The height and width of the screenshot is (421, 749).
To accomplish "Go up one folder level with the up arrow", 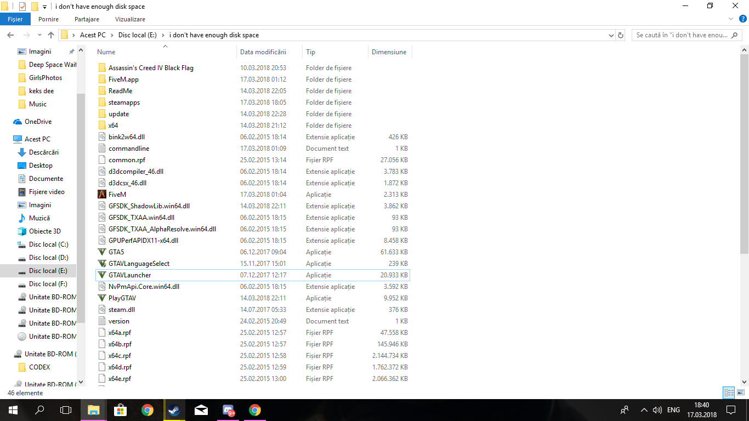I will 51,35.
